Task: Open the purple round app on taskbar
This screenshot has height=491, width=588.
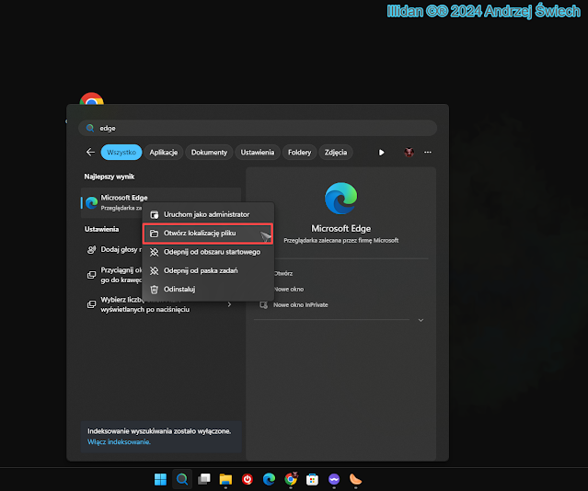Action: (334, 479)
